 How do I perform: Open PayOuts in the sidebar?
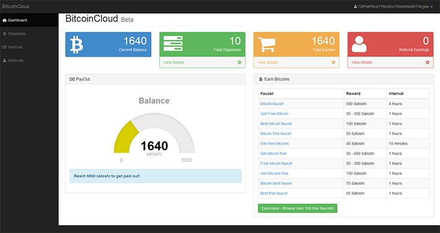pyautogui.click(x=29, y=47)
